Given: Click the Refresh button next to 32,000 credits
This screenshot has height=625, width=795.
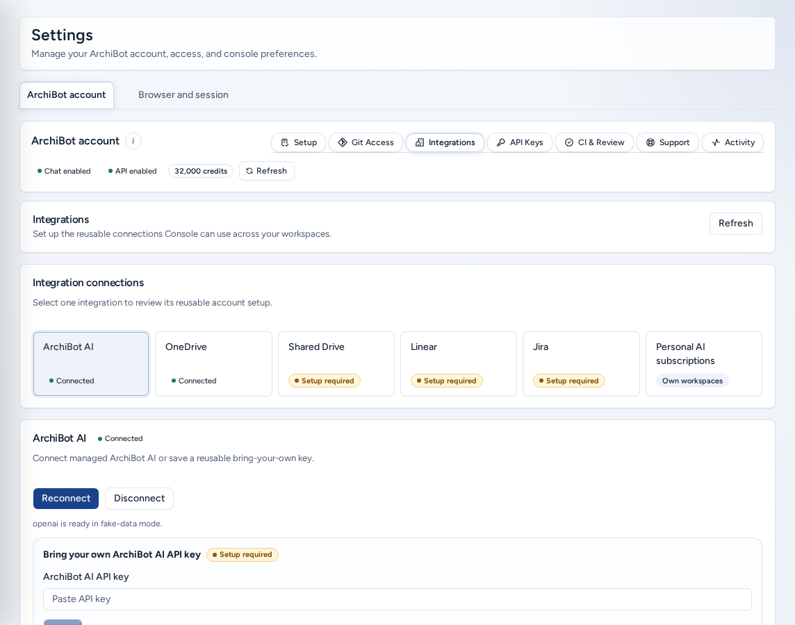Looking at the screenshot, I should pos(267,171).
